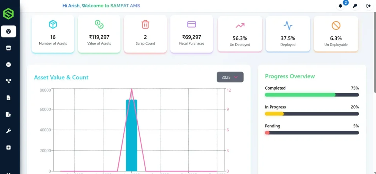Click the Number of Assets card

click(x=53, y=34)
